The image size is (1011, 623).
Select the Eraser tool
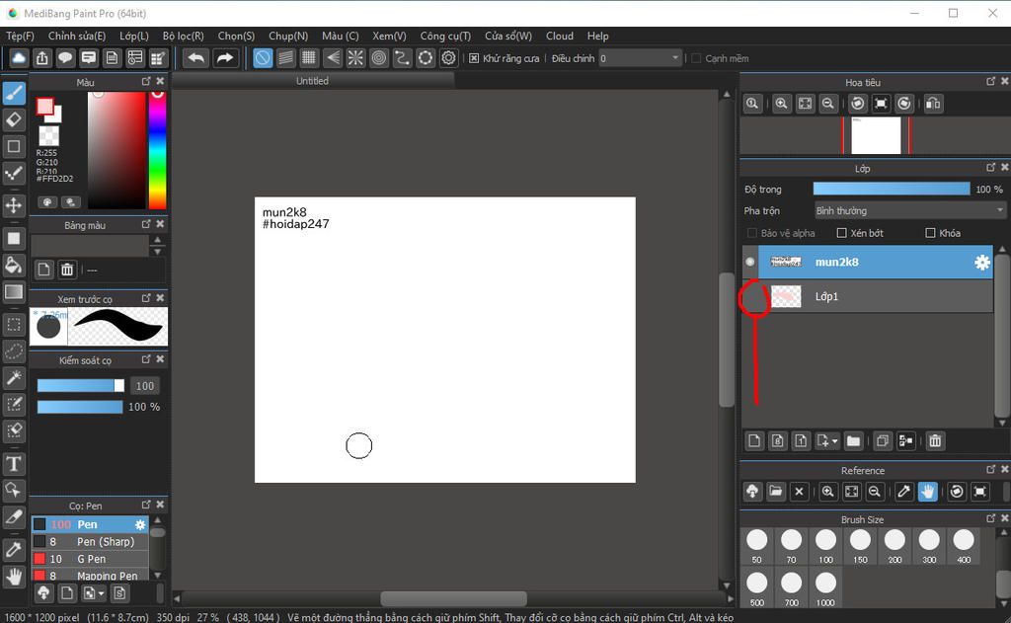click(14, 119)
